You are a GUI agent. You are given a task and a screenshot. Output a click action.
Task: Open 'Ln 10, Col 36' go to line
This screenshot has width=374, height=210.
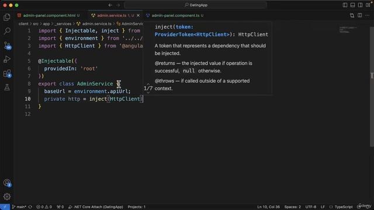coord(269,207)
